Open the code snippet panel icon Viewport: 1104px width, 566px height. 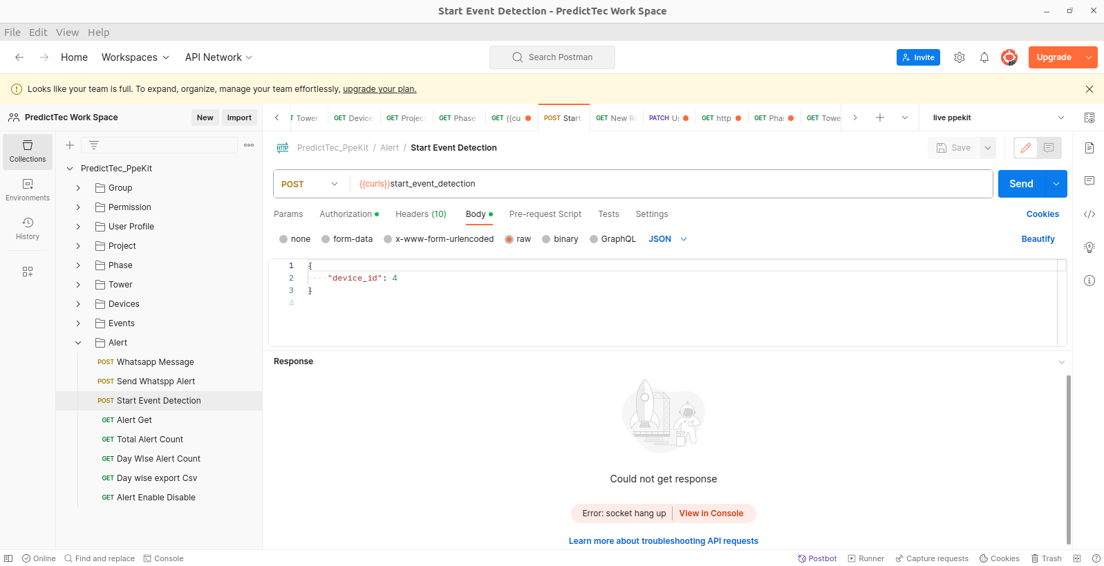point(1089,214)
